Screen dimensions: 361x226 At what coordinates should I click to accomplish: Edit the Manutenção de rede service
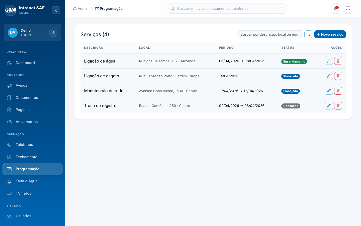[x=329, y=91]
